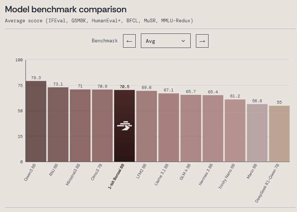Select the Llama 3.1 8B bar
Screen dimensions: 297x212
(169, 128)
